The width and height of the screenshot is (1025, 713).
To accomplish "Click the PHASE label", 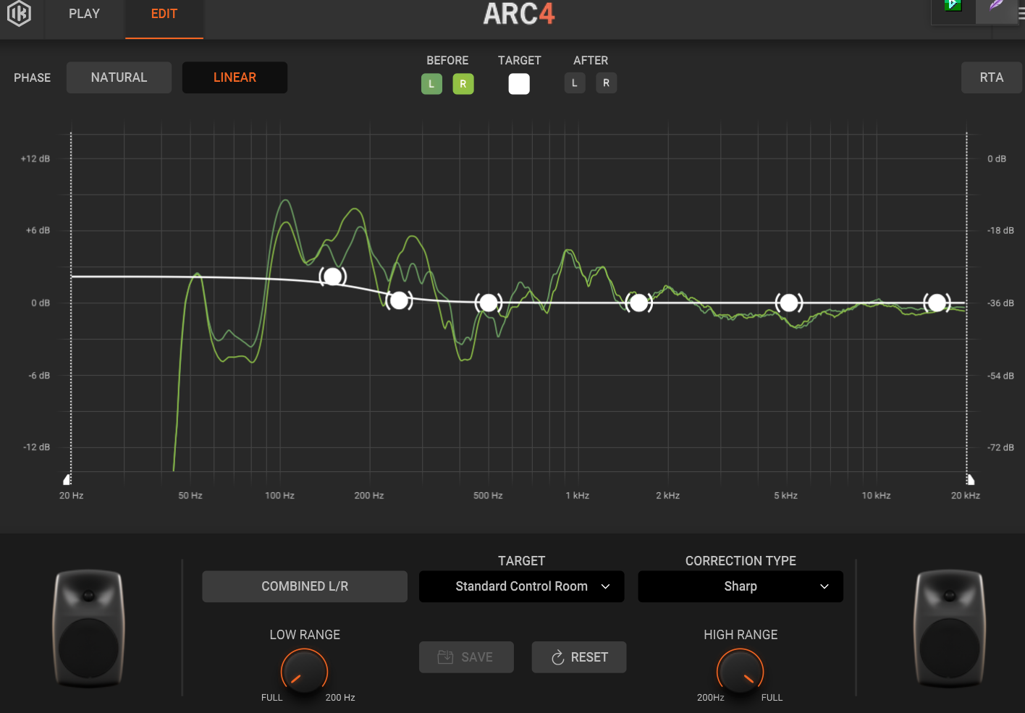I will click(x=33, y=77).
